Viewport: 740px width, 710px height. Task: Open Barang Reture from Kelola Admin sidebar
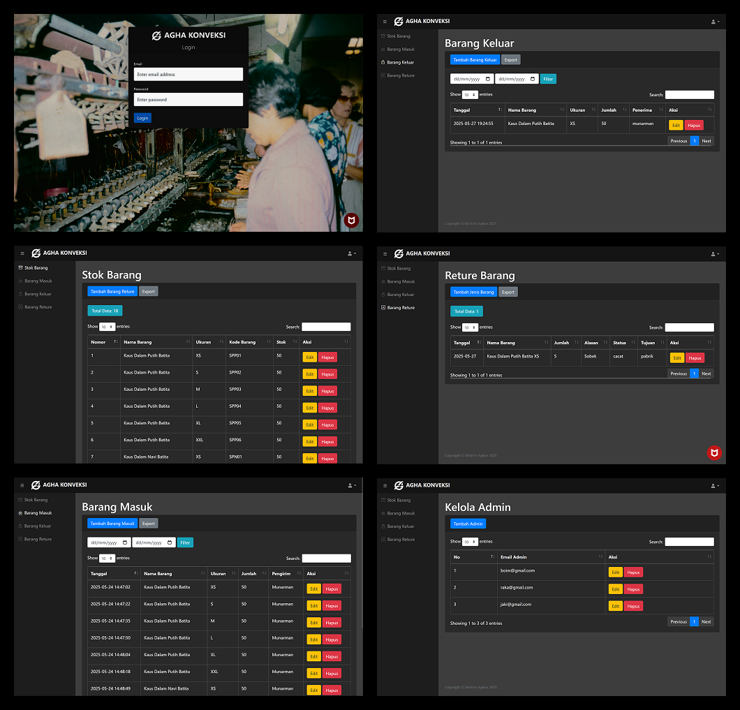[x=401, y=540]
